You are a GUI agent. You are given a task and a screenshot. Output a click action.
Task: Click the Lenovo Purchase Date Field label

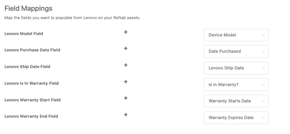[x=32, y=50]
